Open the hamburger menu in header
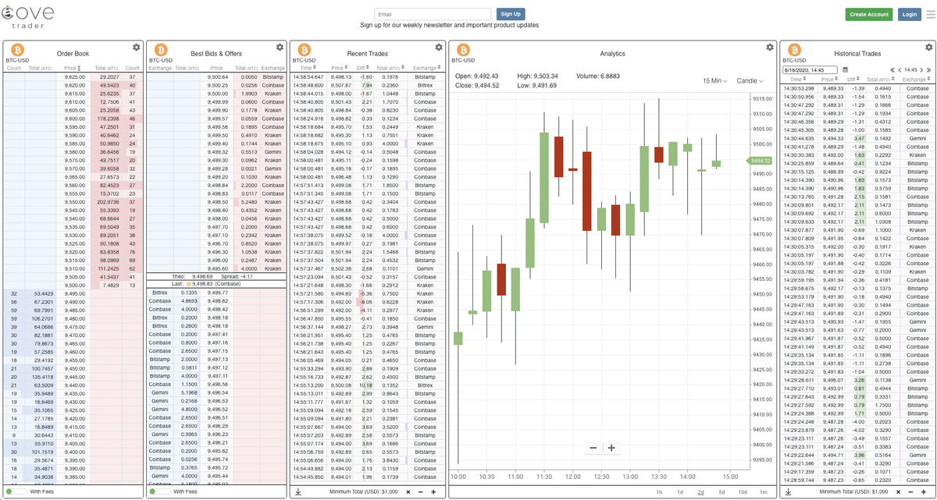This screenshot has width=937, height=500. tap(930, 14)
